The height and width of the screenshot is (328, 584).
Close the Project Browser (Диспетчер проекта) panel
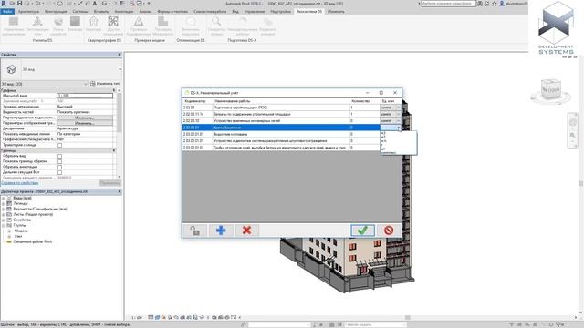click(120, 191)
